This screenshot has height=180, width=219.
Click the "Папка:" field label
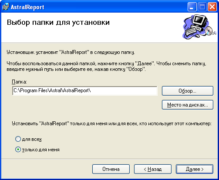[19, 82]
